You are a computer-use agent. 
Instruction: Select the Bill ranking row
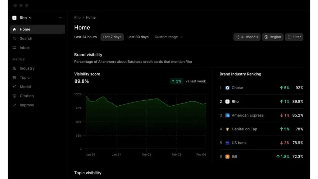261,157
